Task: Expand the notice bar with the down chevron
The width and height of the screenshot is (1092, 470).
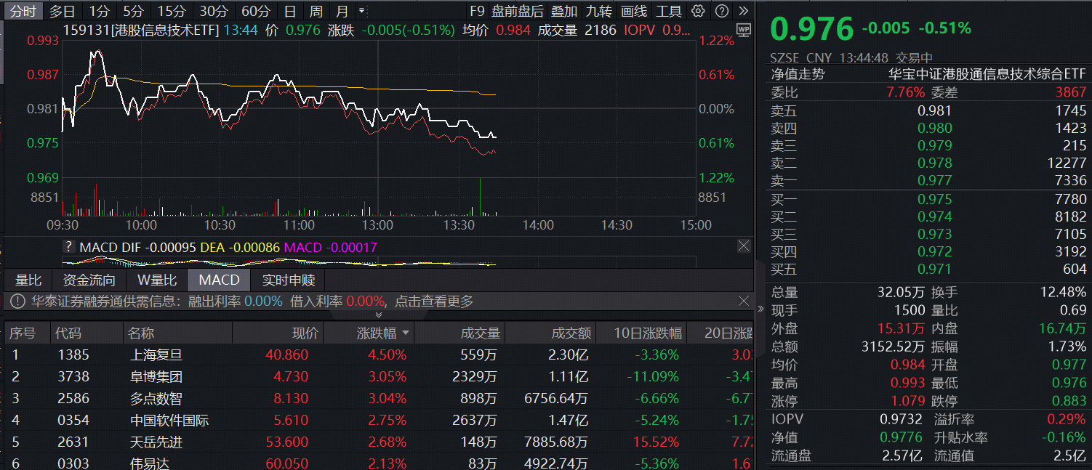Action: 378,315
